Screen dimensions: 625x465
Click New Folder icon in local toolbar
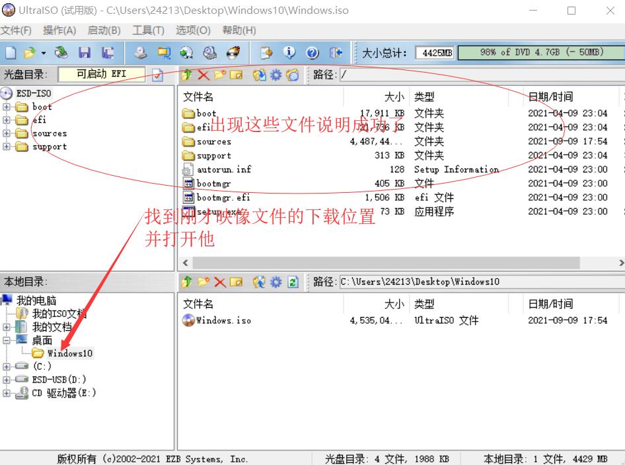pos(203,282)
